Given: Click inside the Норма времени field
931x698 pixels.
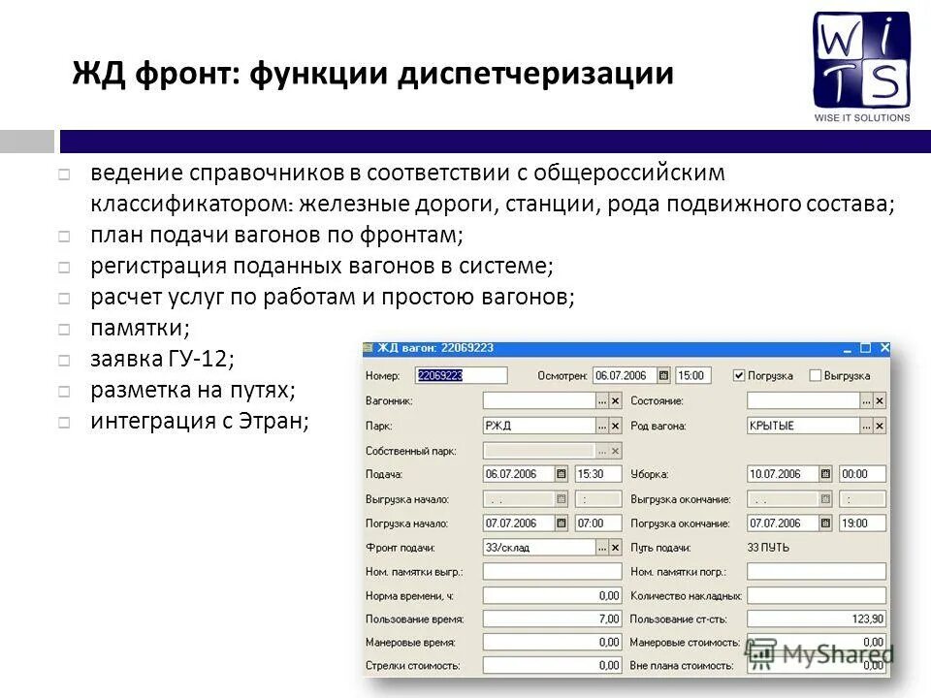Looking at the screenshot, I should (553, 595).
